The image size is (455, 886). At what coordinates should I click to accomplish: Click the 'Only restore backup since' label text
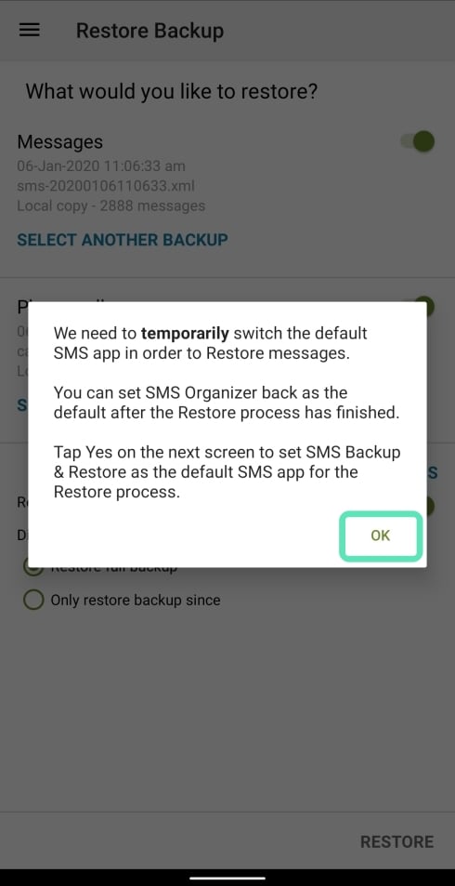click(x=136, y=600)
